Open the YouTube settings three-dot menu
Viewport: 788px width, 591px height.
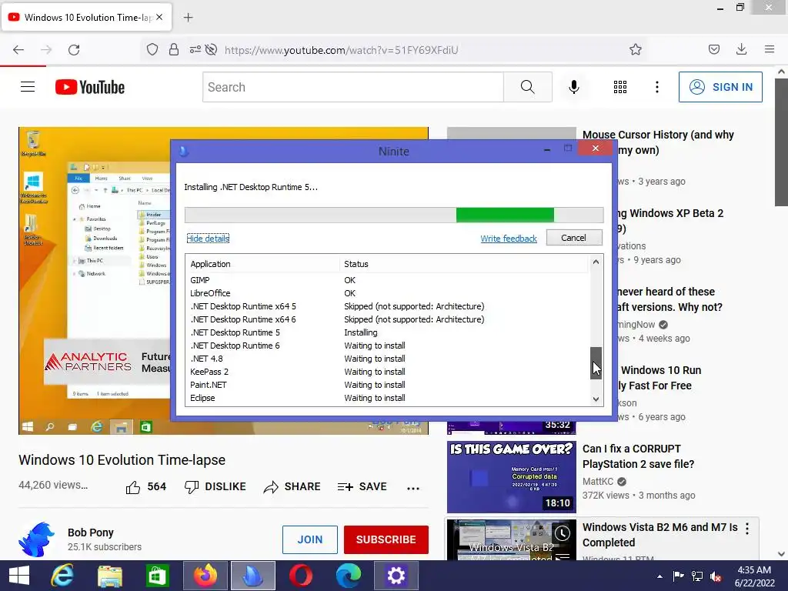tap(657, 87)
